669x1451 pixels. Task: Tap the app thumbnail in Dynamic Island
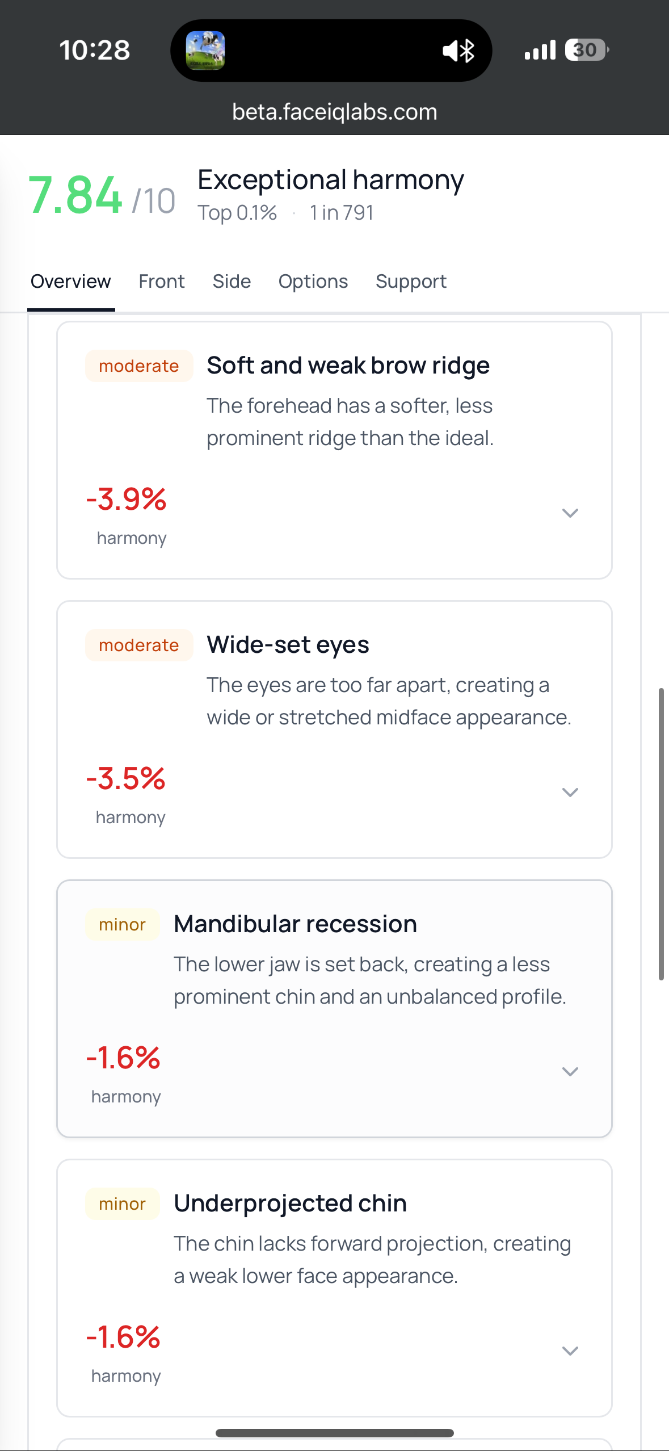point(205,51)
